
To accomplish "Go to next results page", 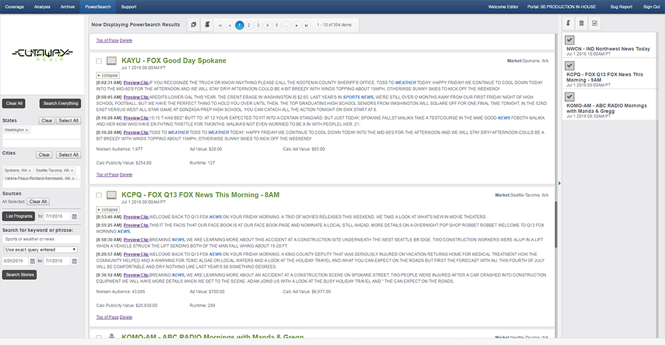I will click(x=297, y=25).
